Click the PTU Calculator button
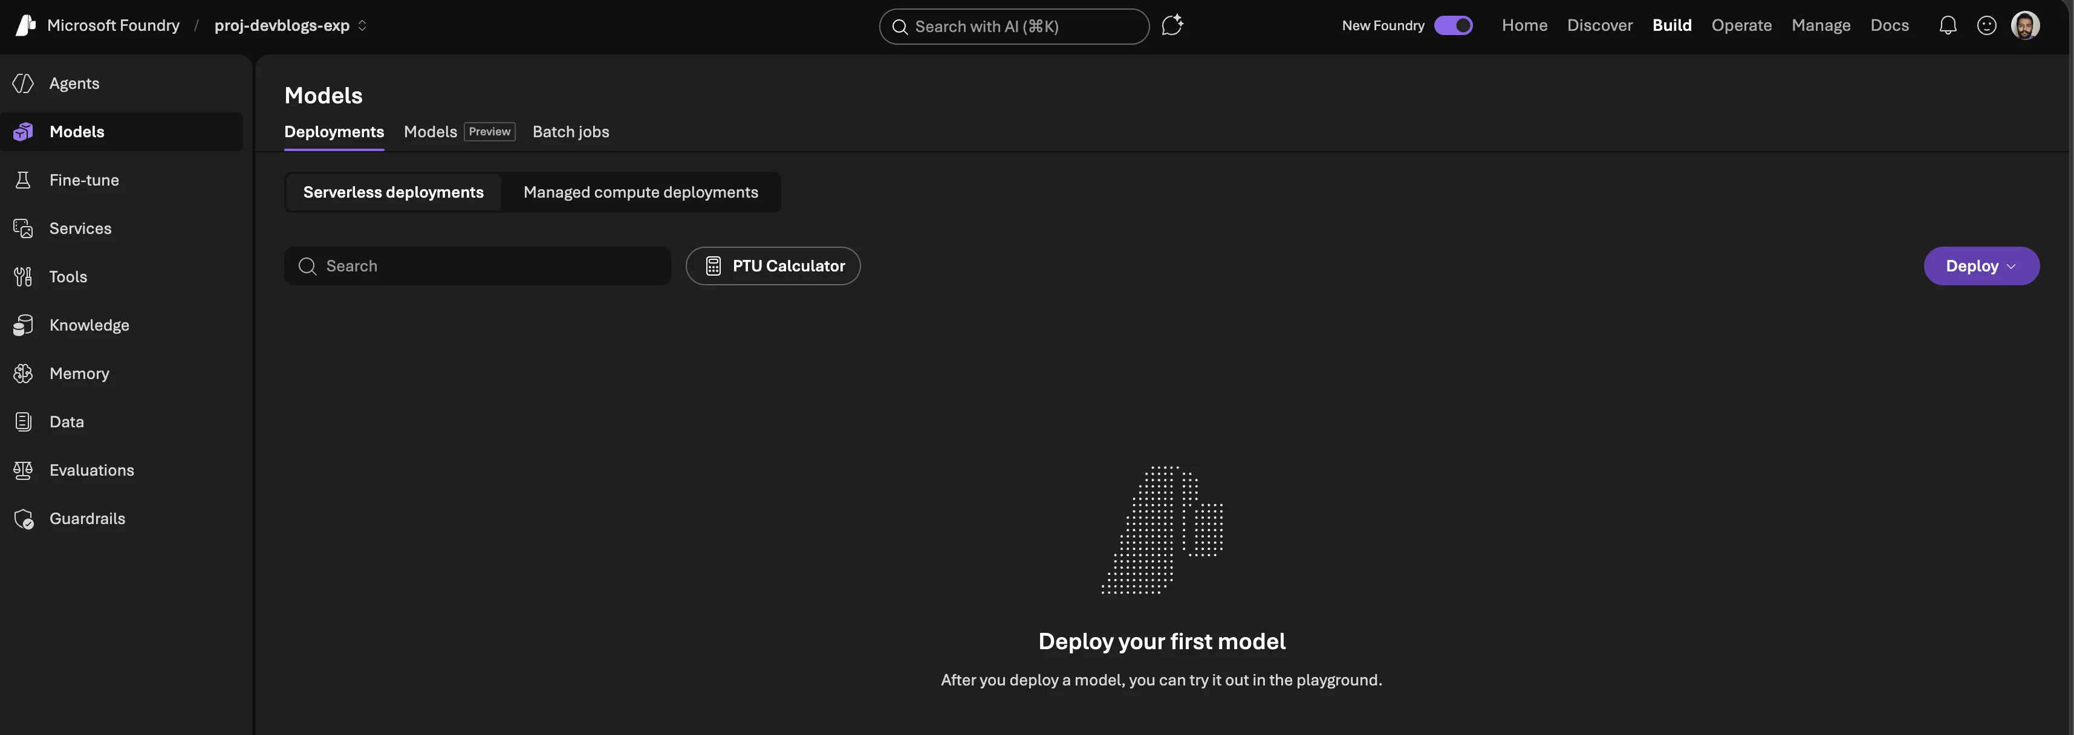The height and width of the screenshot is (735, 2074). (x=773, y=266)
